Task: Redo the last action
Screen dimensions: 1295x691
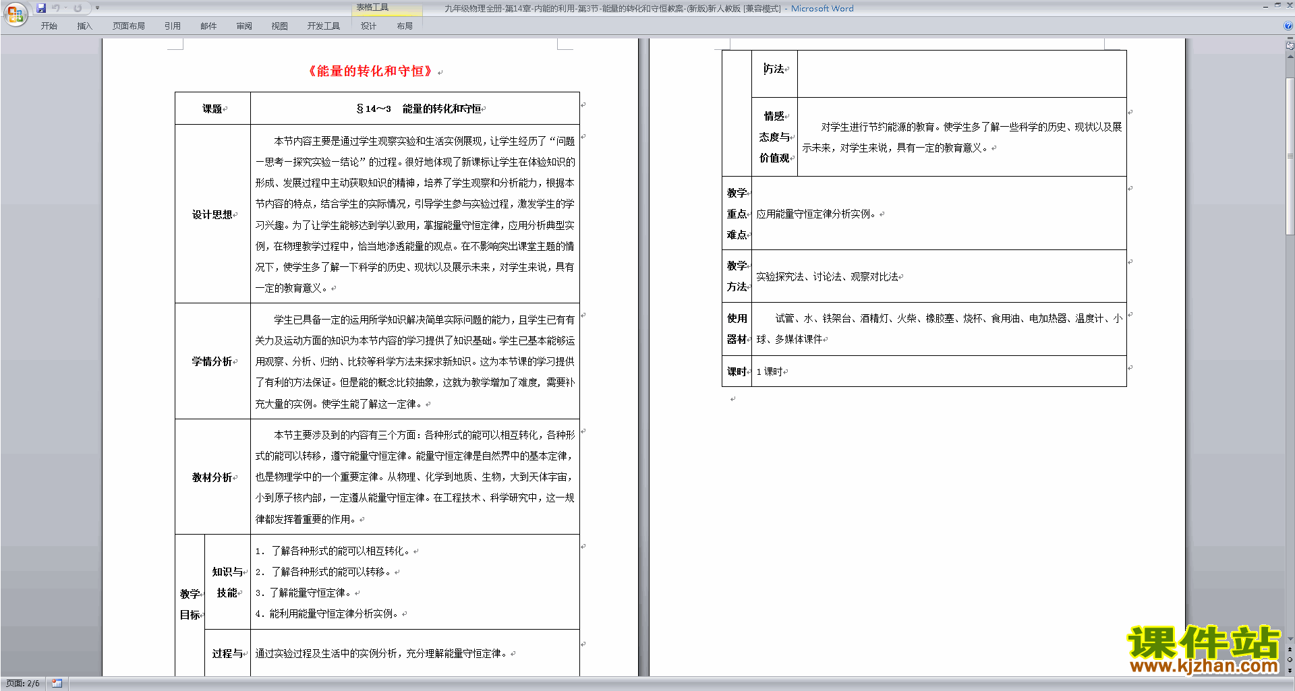Action: tap(78, 8)
